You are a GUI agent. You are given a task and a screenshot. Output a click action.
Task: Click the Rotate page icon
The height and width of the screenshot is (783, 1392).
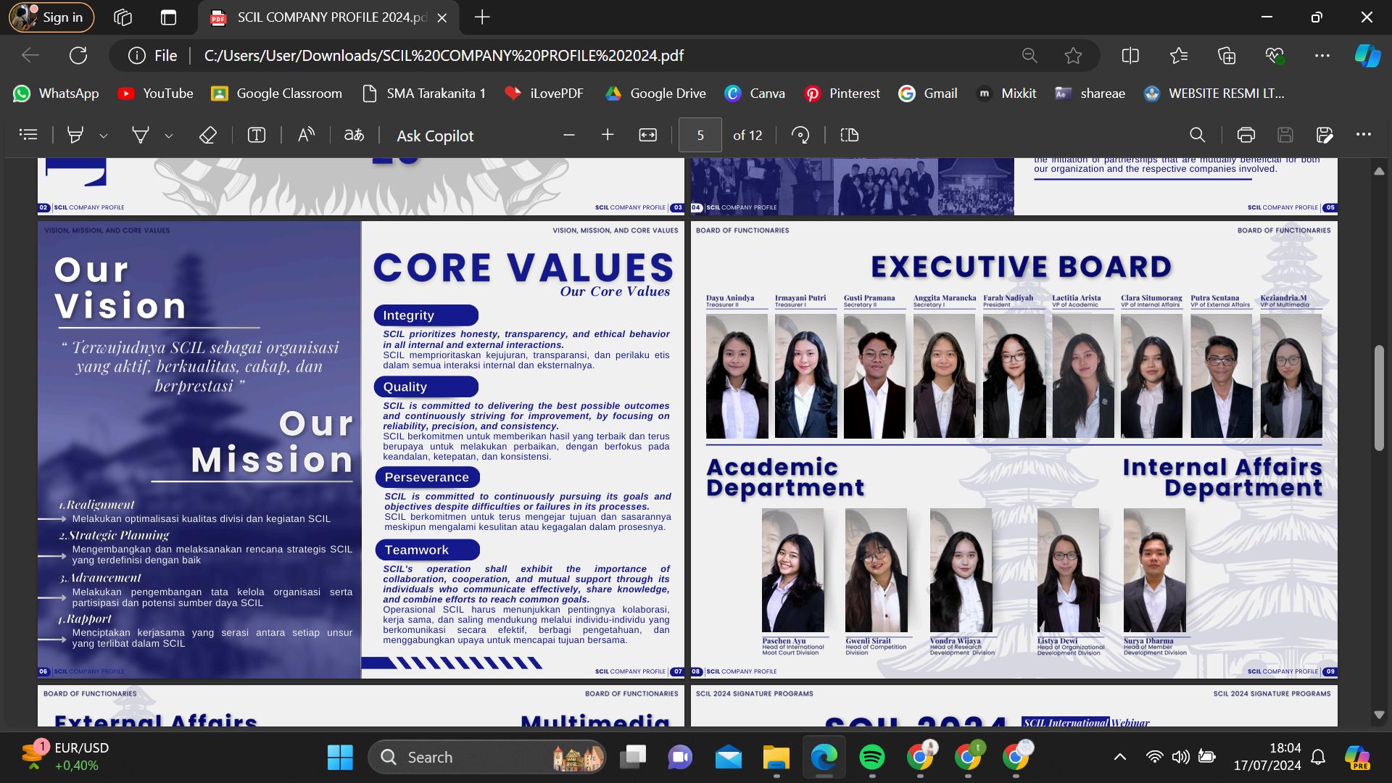coord(800,135)
